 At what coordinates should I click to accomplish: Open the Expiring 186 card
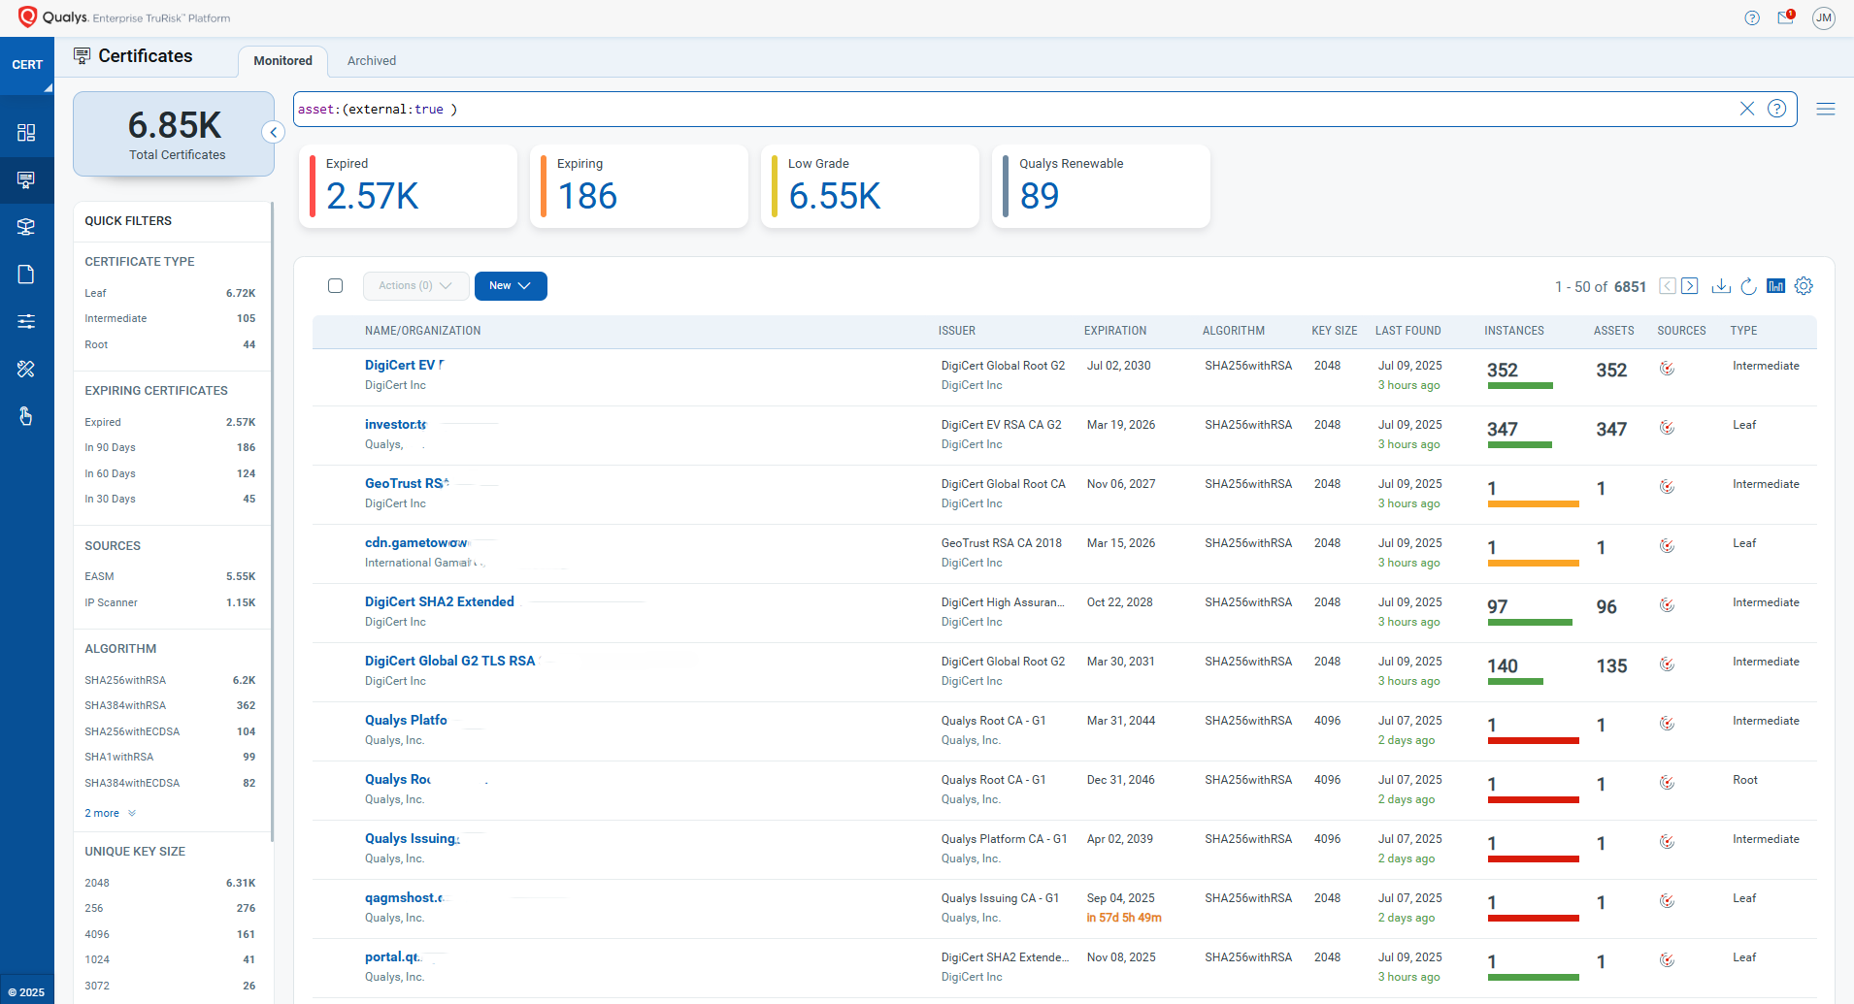pos(639,186)
